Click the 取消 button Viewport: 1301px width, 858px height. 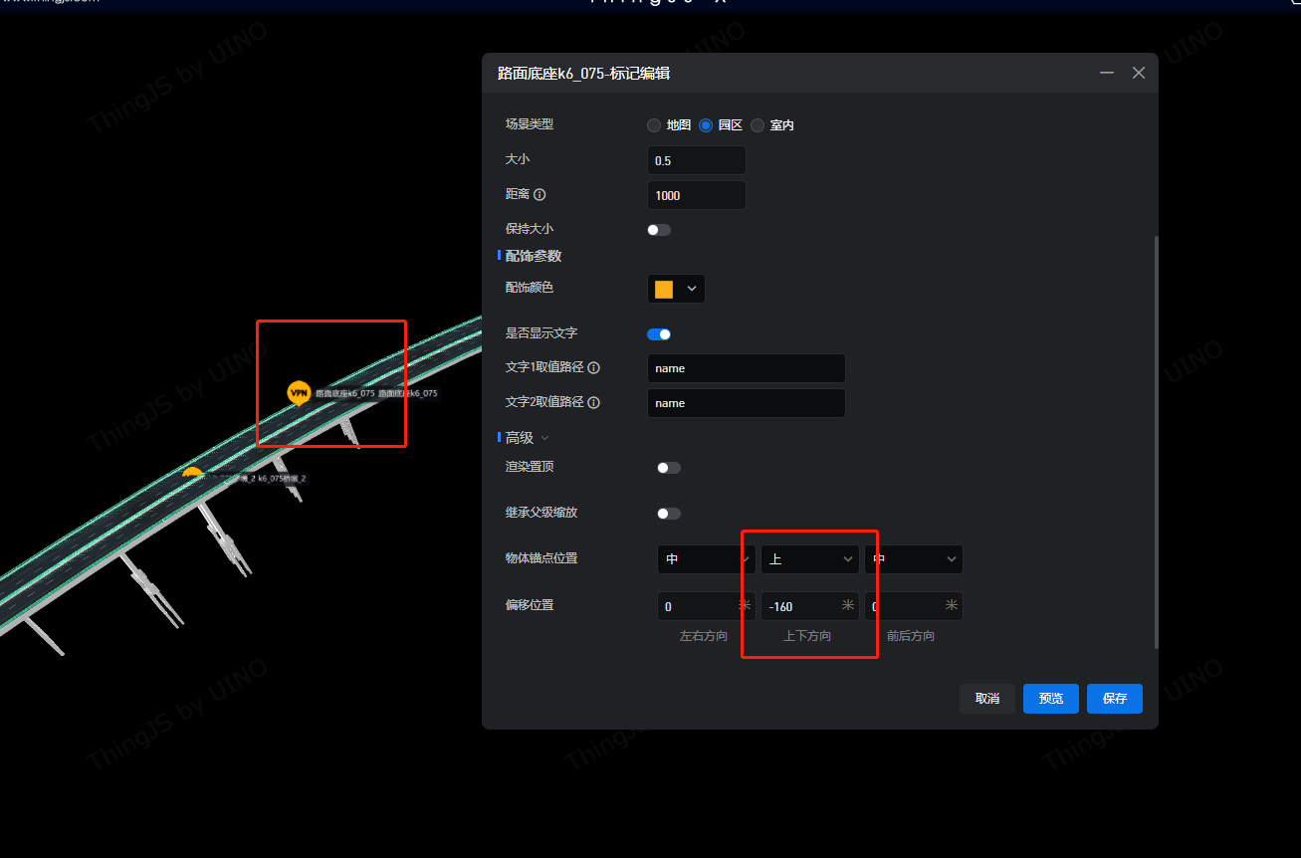(987, 699)
